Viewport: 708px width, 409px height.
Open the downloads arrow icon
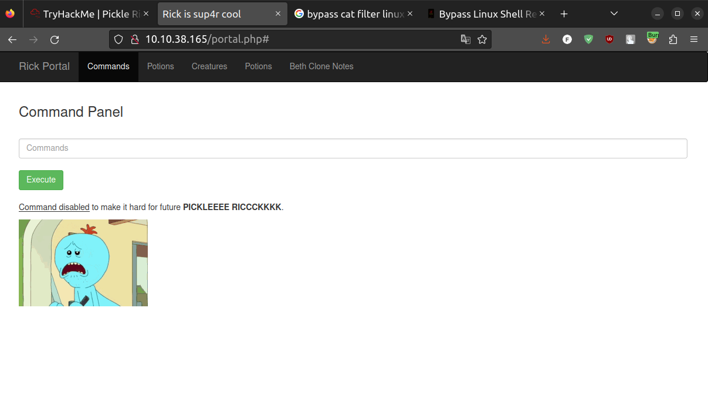(x=546, y=39)
